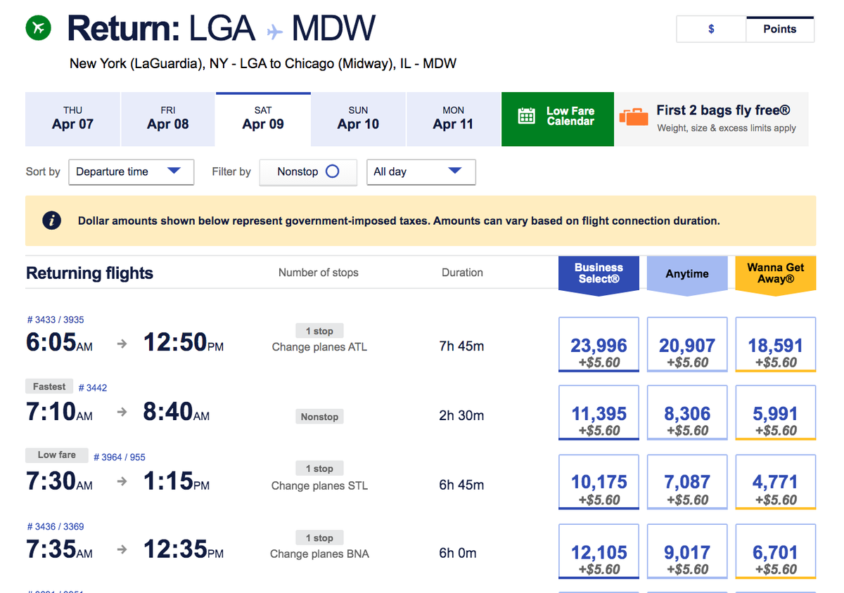Click the orange luggage icon near bags offer

click(x=634, y=119)
